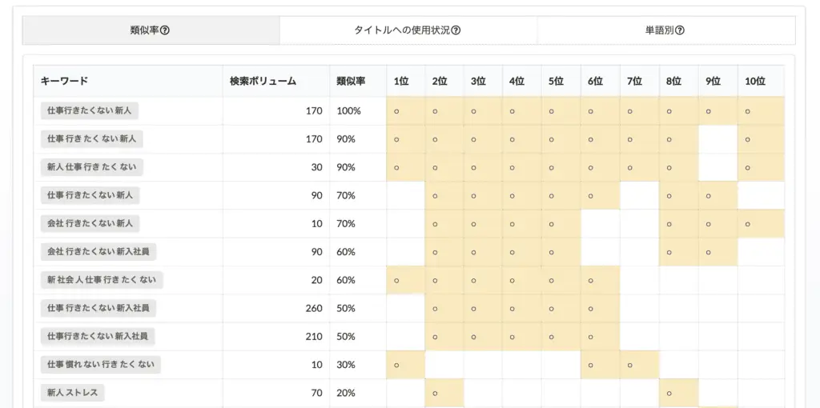This screenshot has height=408, width=820.
Task: Click 2位 circle mark in 新人 ストレス row
Action: click(x=435, y=394)
